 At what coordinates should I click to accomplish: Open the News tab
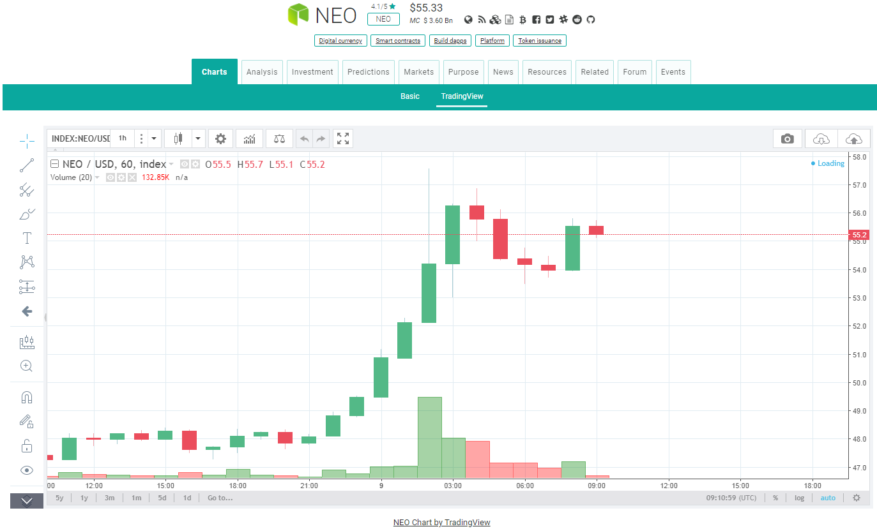click(503, 72)
